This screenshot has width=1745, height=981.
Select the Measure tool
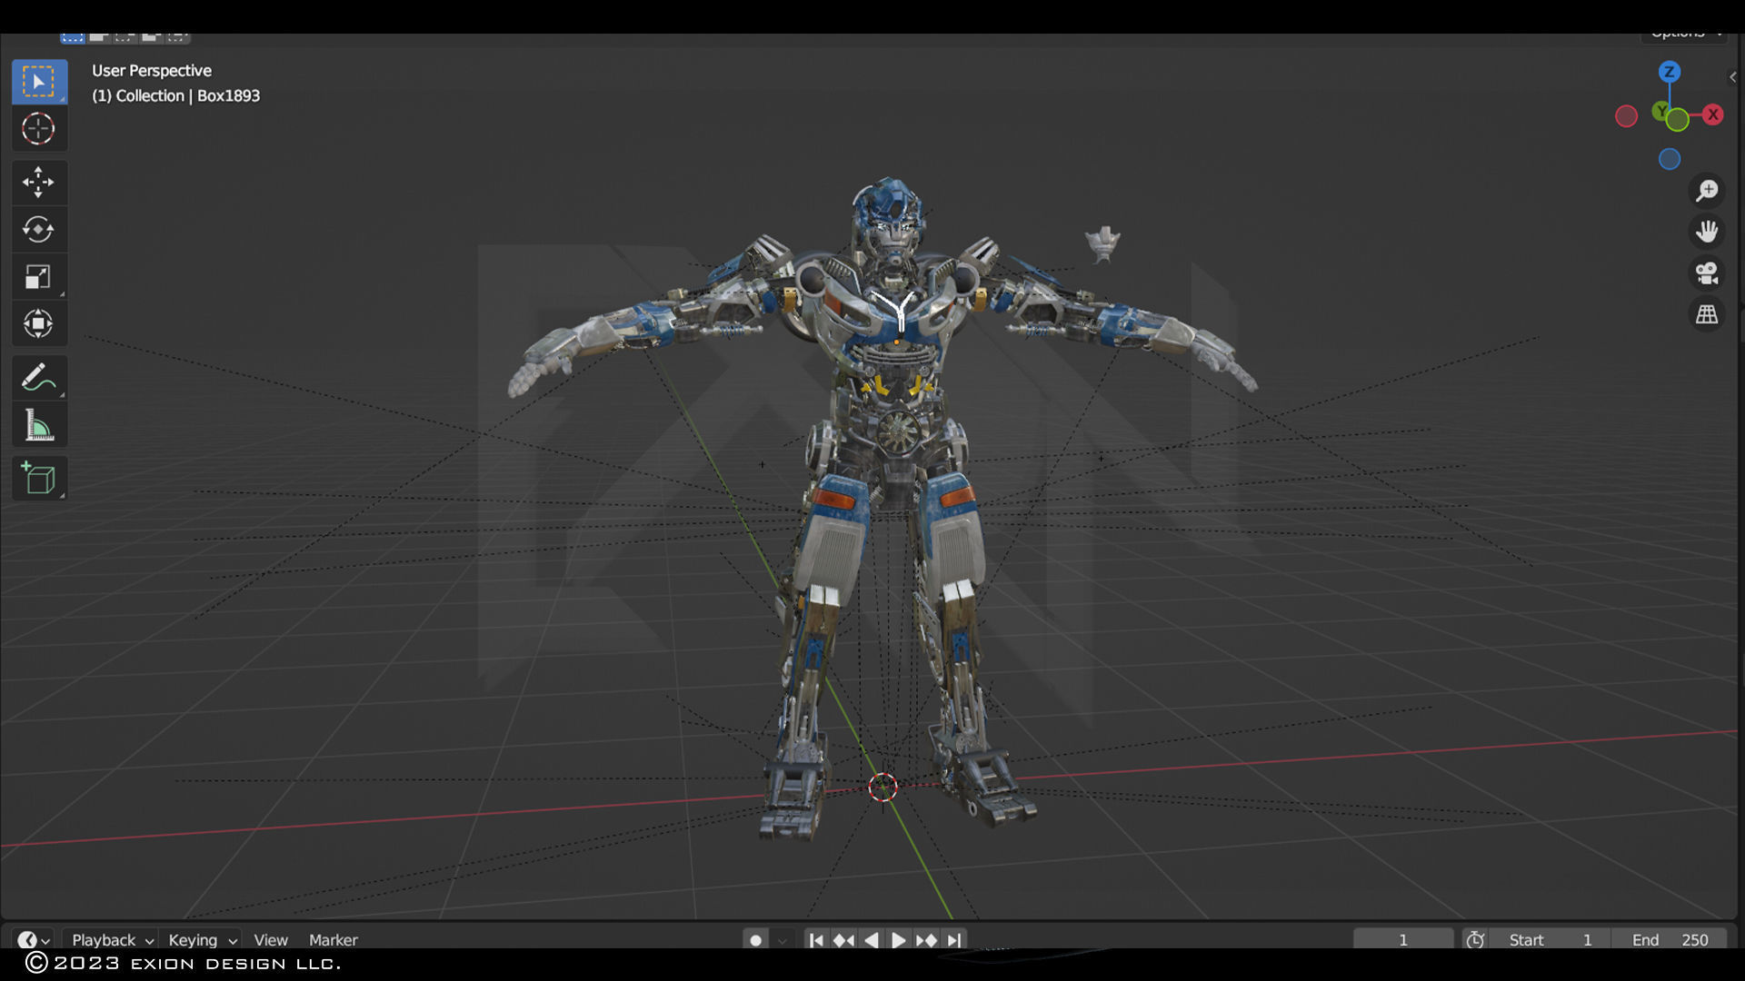coord(39,425)
